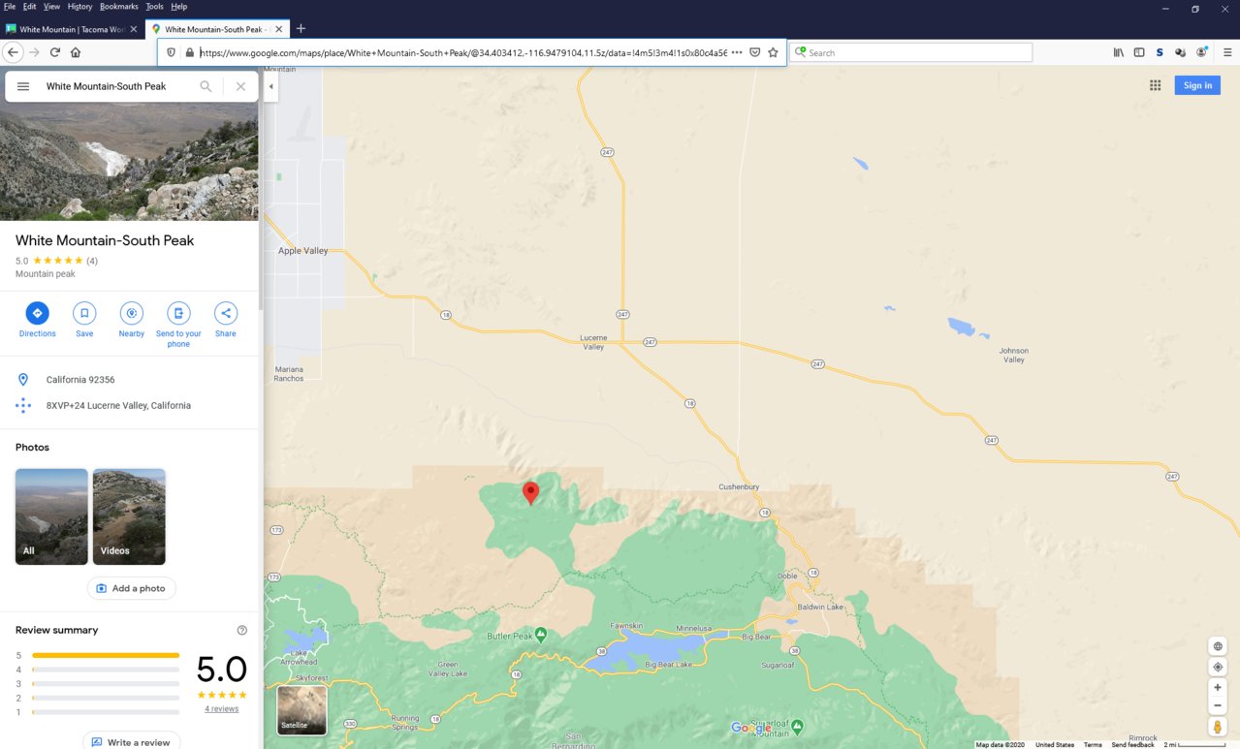The width and height of the screenshot is (1240, 749).
Task: Click the plus code icon
Action: pos(23,406)
